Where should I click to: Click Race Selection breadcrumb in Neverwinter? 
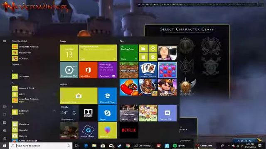click(x=148, y=5)
